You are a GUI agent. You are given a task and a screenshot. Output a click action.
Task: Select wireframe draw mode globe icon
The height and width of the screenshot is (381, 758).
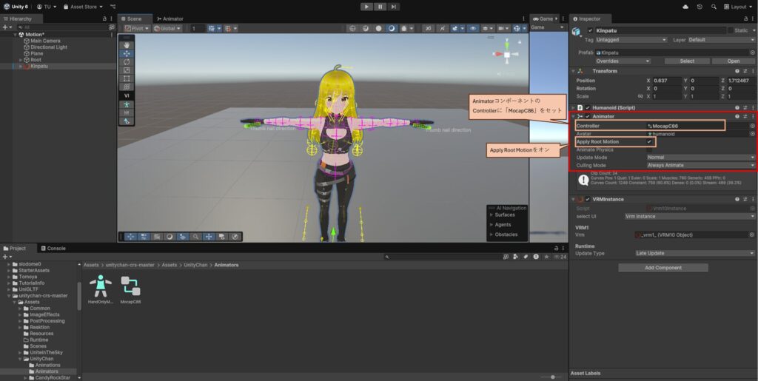point(353,29)
